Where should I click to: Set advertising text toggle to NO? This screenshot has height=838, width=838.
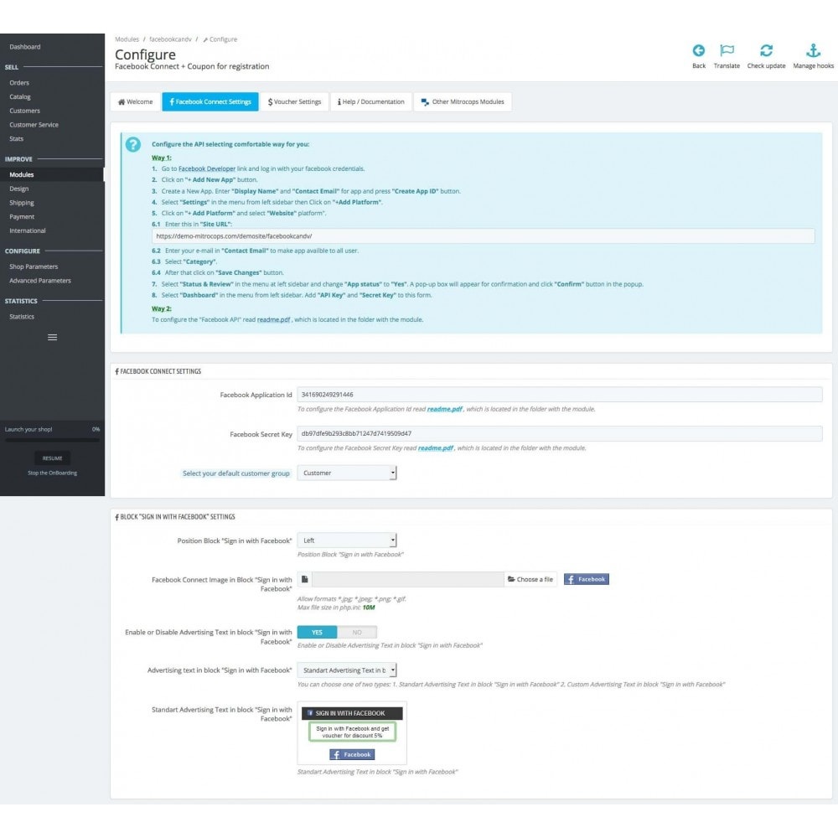point(357,632)
